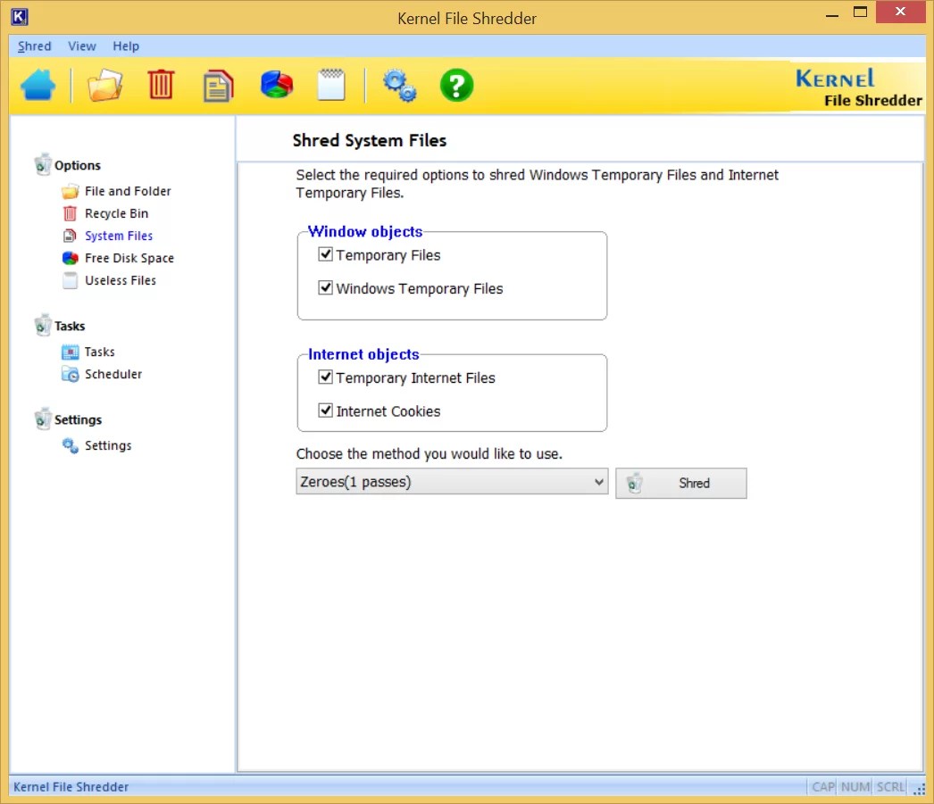Click the Free Disk Space pie toolbar icon
This screenshot has width=934, height=804.
coord(277,85)
